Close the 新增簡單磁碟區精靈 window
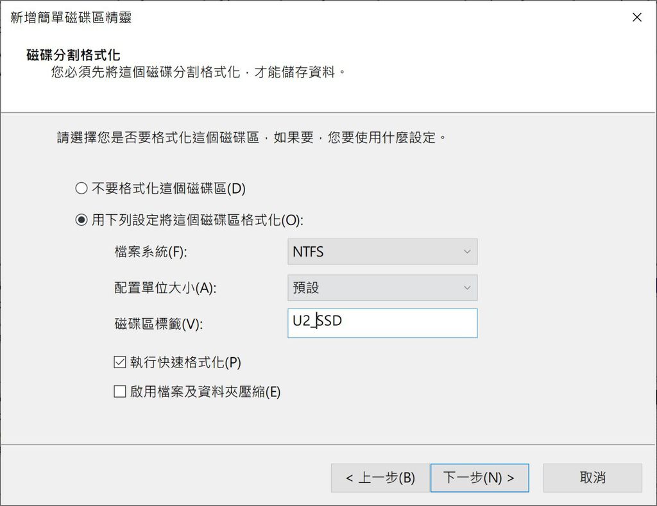 [x=636, y=17]
